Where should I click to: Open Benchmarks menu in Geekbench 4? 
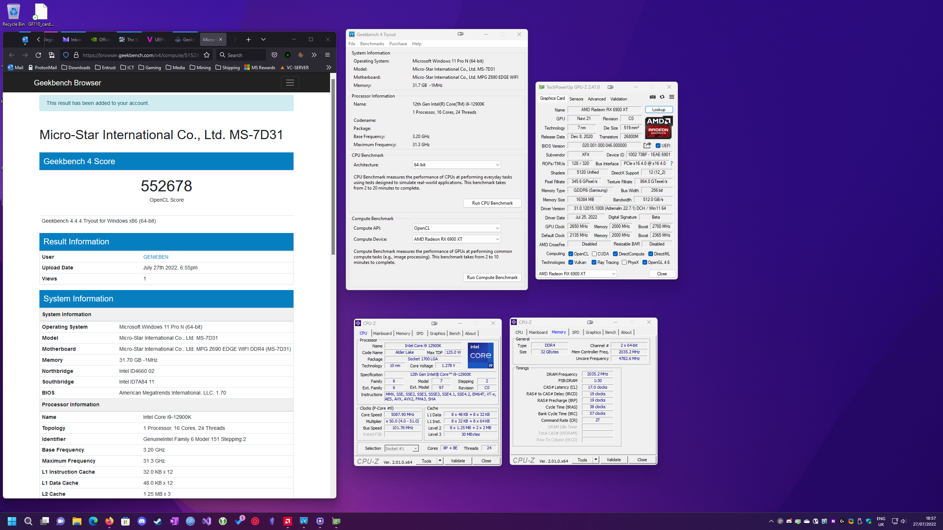[372, 44]
